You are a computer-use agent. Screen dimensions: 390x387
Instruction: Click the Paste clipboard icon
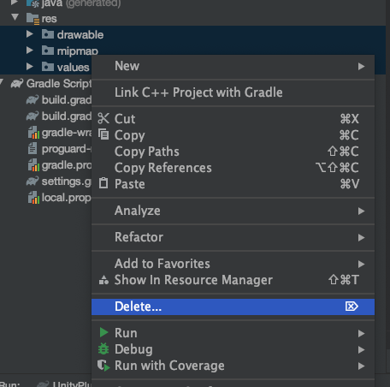103,183
